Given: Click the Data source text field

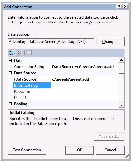Looking at the screenshot, I should click(x=51, y=42).
